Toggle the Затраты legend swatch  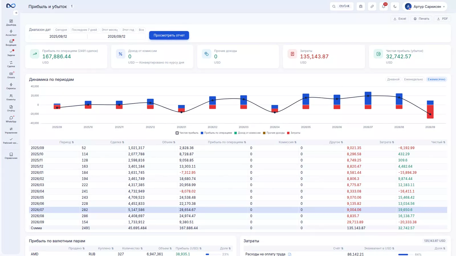[x=288, y=133]
